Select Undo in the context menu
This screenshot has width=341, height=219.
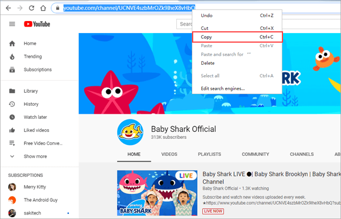point(237,15)
